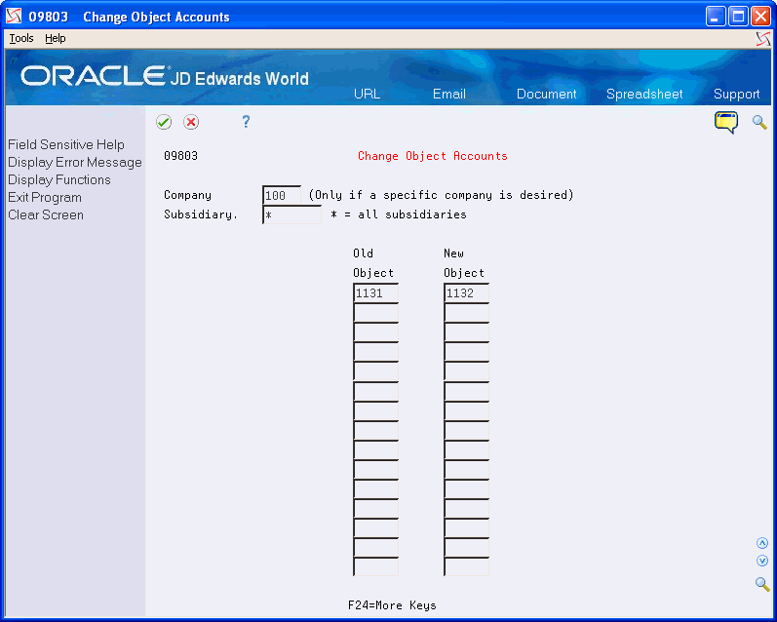Click the Company field containing 100
The width and height of the screenshot is (777, 622).
(x=282, y=195)
